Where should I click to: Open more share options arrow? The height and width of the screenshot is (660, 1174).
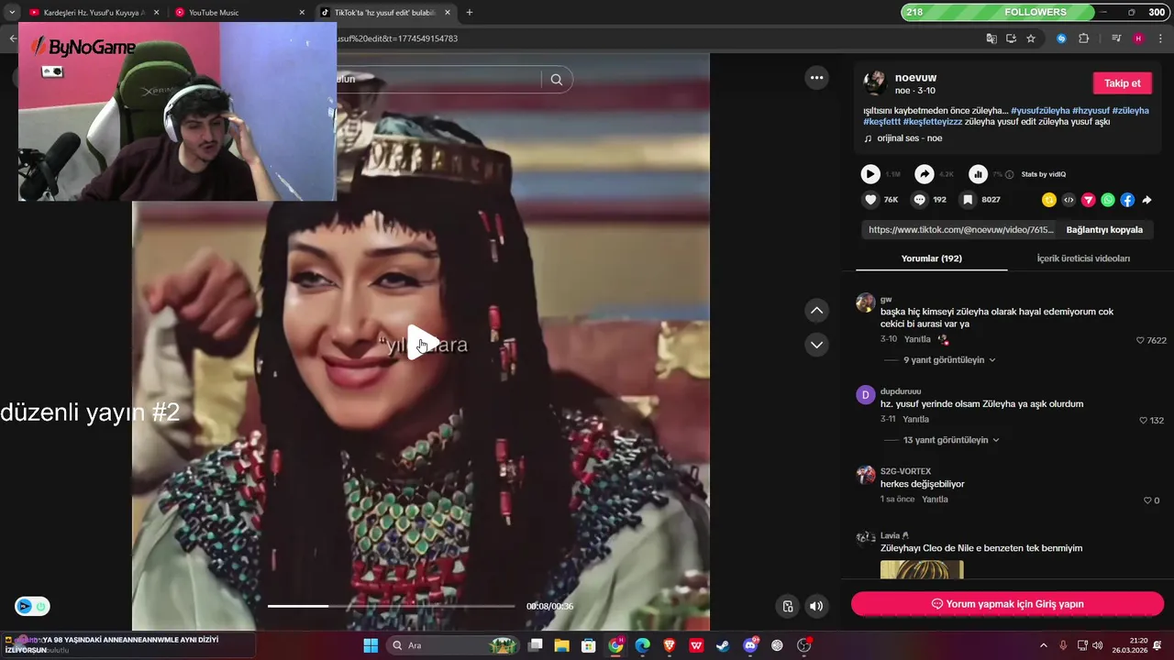coord(1146,200)
